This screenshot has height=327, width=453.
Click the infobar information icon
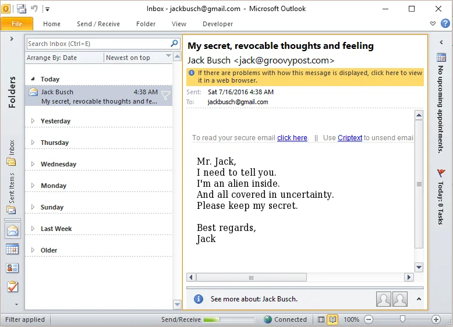191,73
